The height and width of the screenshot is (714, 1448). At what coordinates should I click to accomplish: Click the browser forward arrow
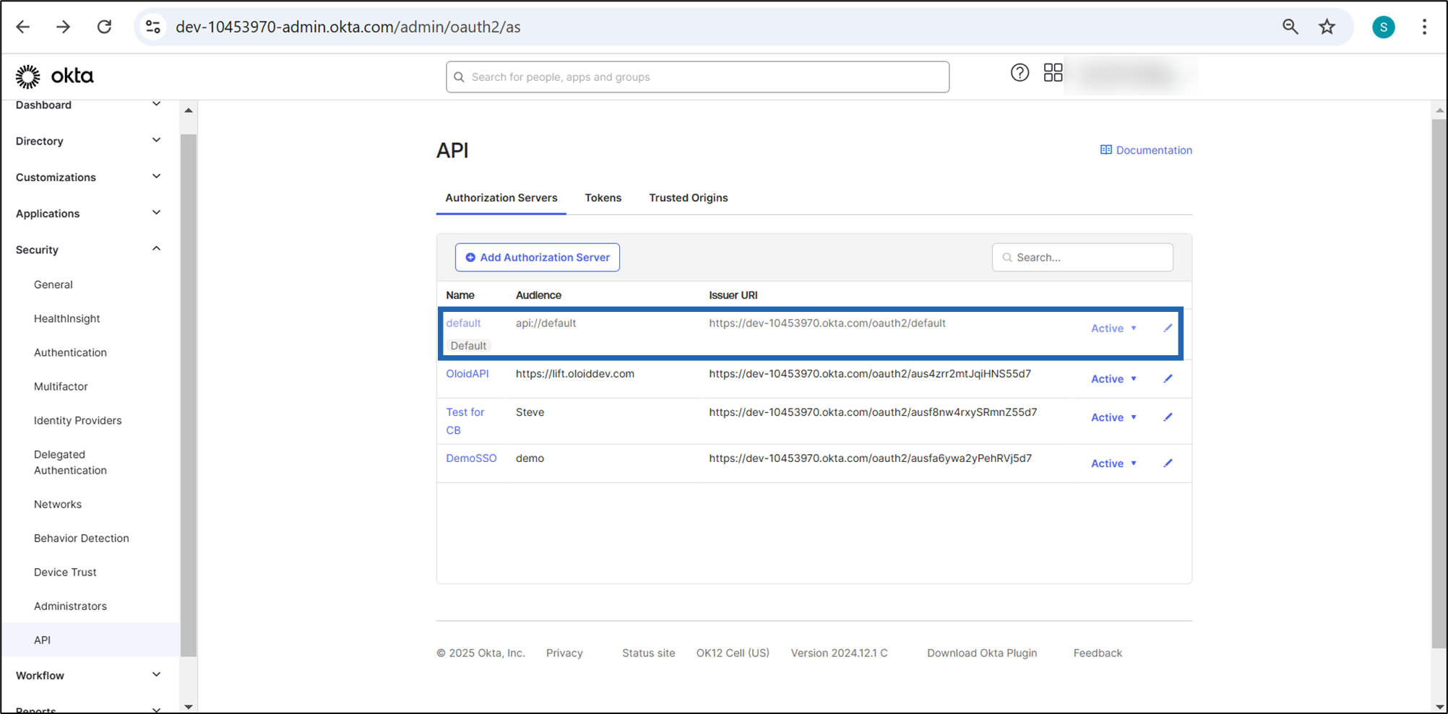pos(64,27)
